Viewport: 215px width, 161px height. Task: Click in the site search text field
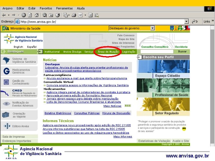click(157, 52)
